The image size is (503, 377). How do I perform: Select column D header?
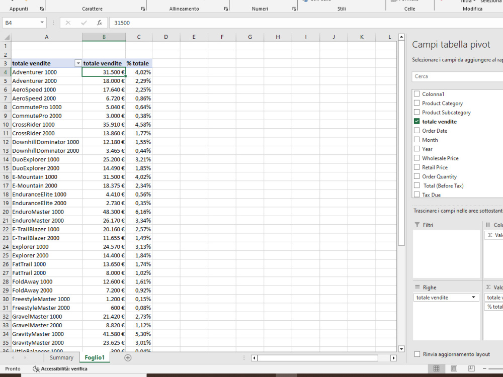pos(166,37)
